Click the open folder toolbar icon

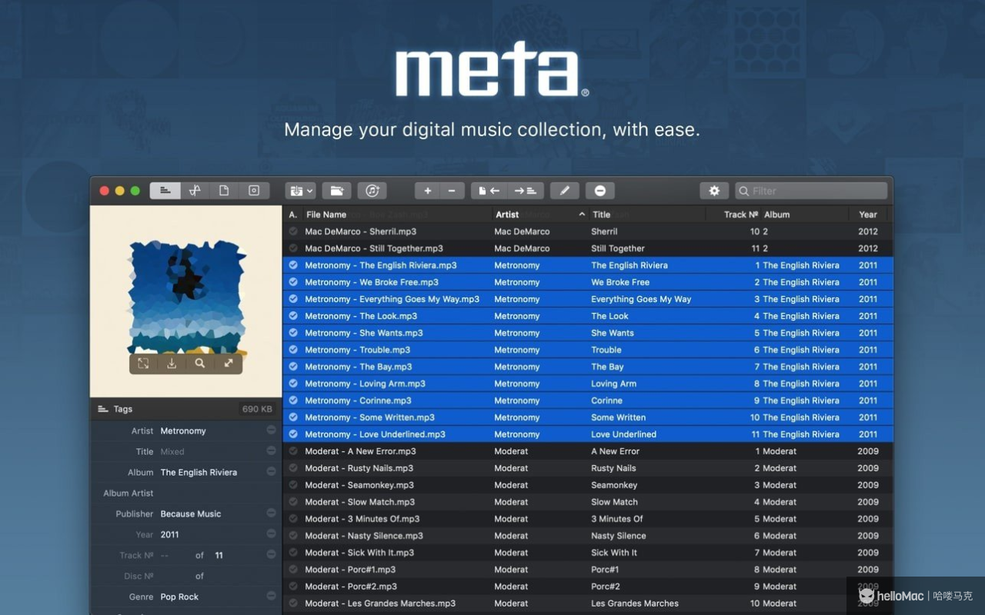[336, 191]
